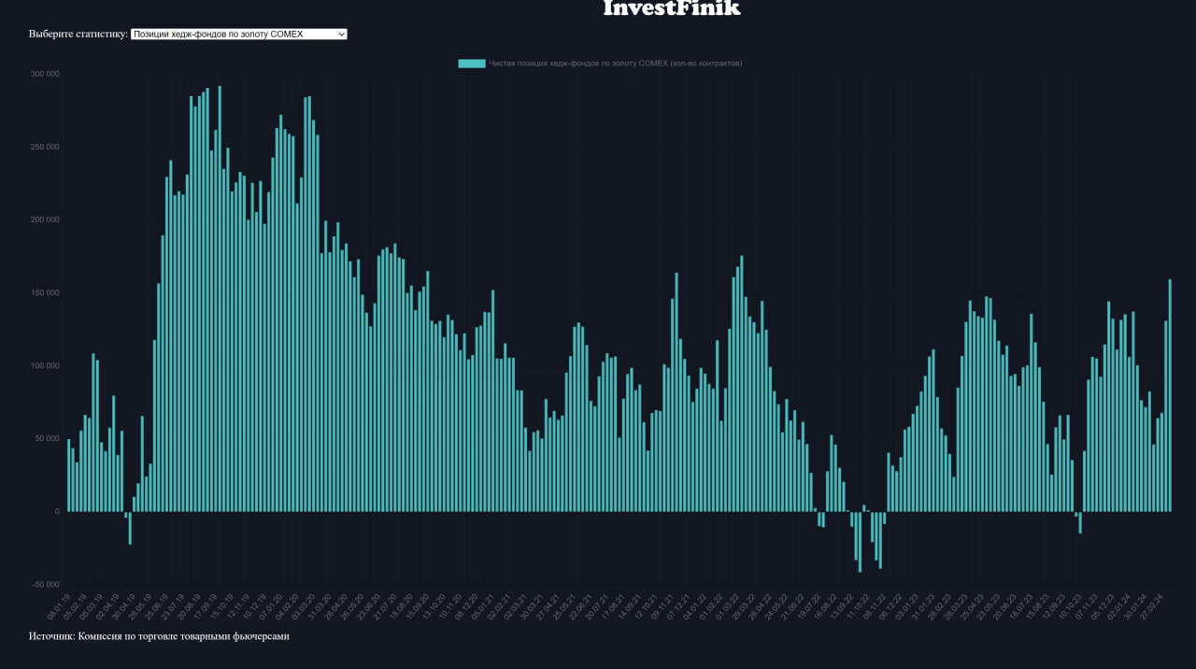Viewport: 1196px width, 669px height.
Task: Click the 03.01.23 date label
Action: [906, 607]
